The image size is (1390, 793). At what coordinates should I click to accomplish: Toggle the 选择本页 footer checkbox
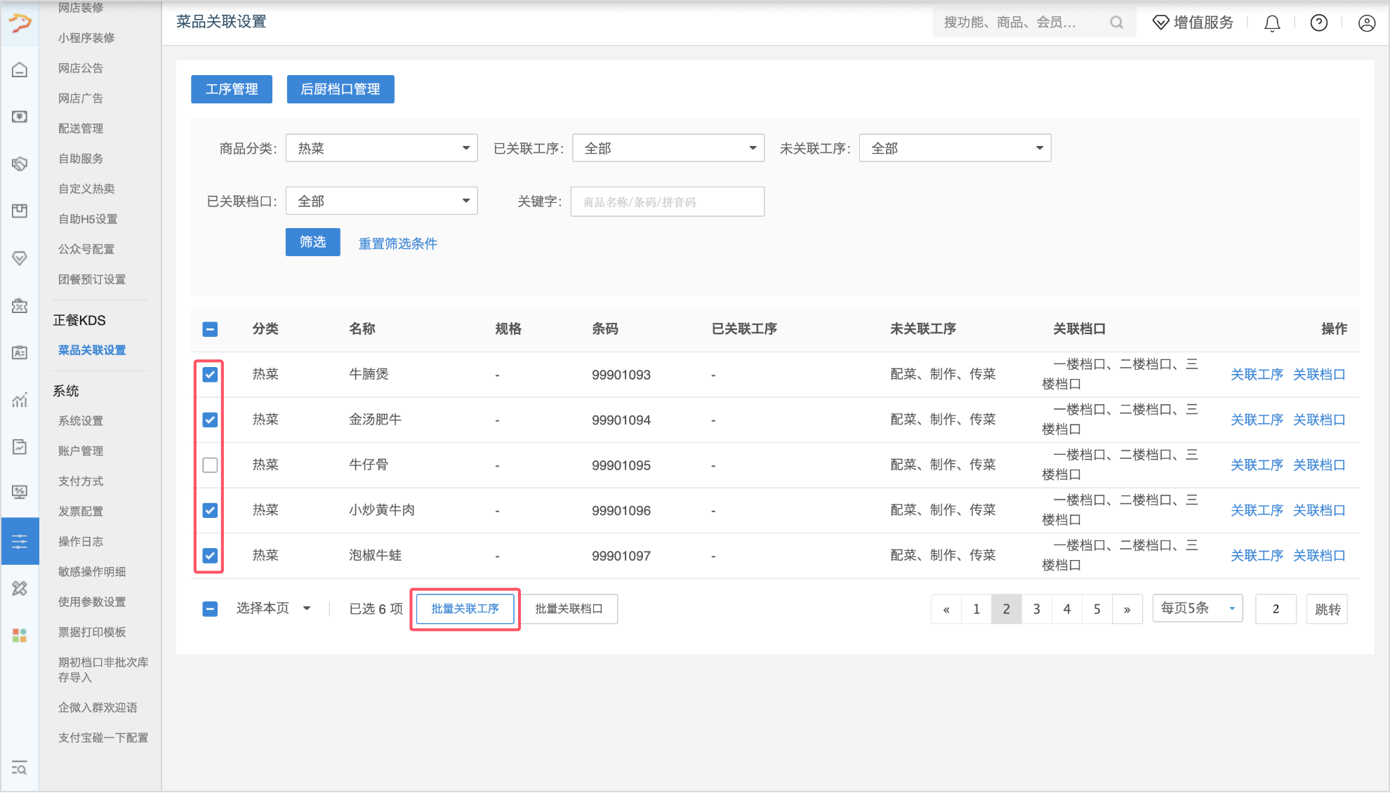(210, 609)
